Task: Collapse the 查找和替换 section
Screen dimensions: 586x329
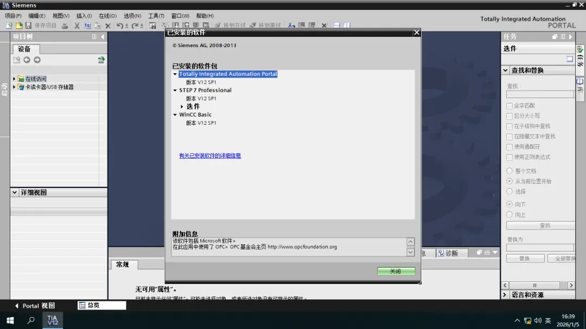Action: (x=505, y=70)
